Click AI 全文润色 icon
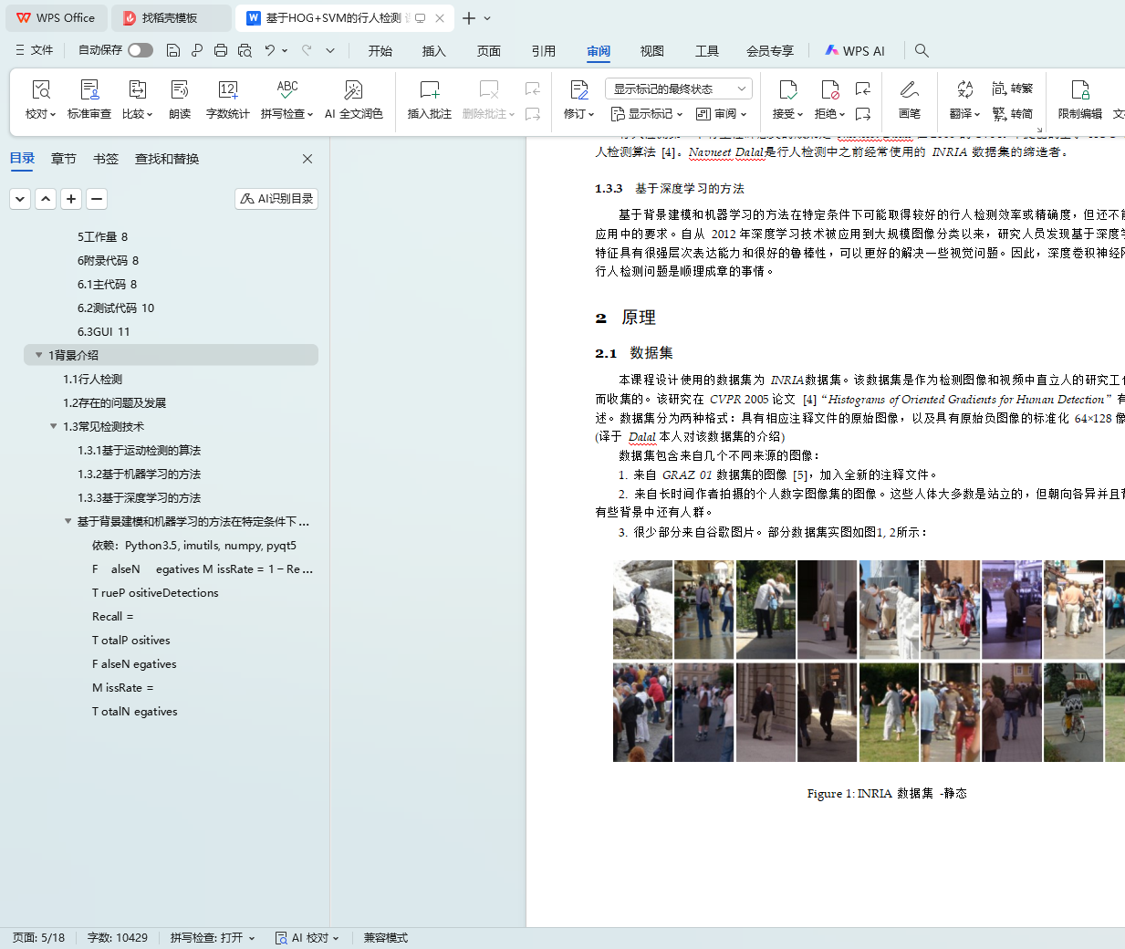This screenshot has width=1125, height=949. (x=353, y=90)
